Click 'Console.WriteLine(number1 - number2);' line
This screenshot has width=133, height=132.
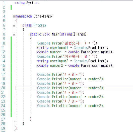click(x=71, y=88)
